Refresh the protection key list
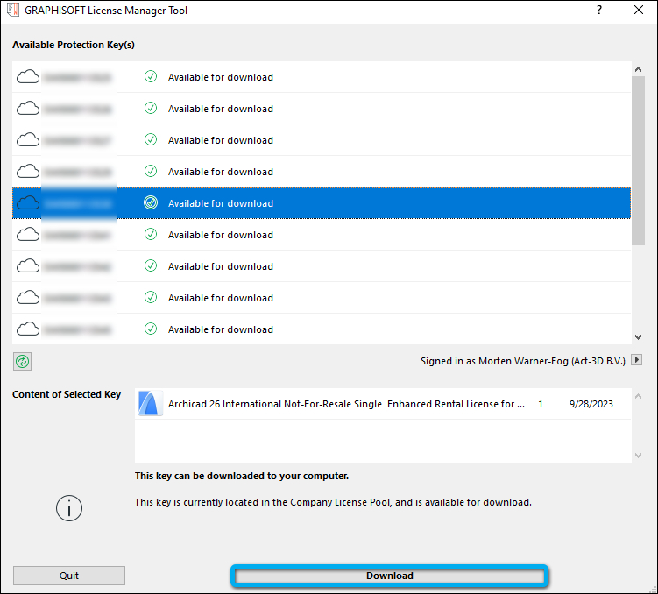The width and height of the screenshot is (658, 594). (x=22, y=361)
